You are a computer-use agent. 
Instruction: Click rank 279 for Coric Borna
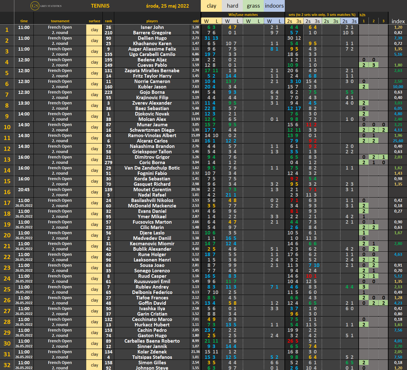109,163
